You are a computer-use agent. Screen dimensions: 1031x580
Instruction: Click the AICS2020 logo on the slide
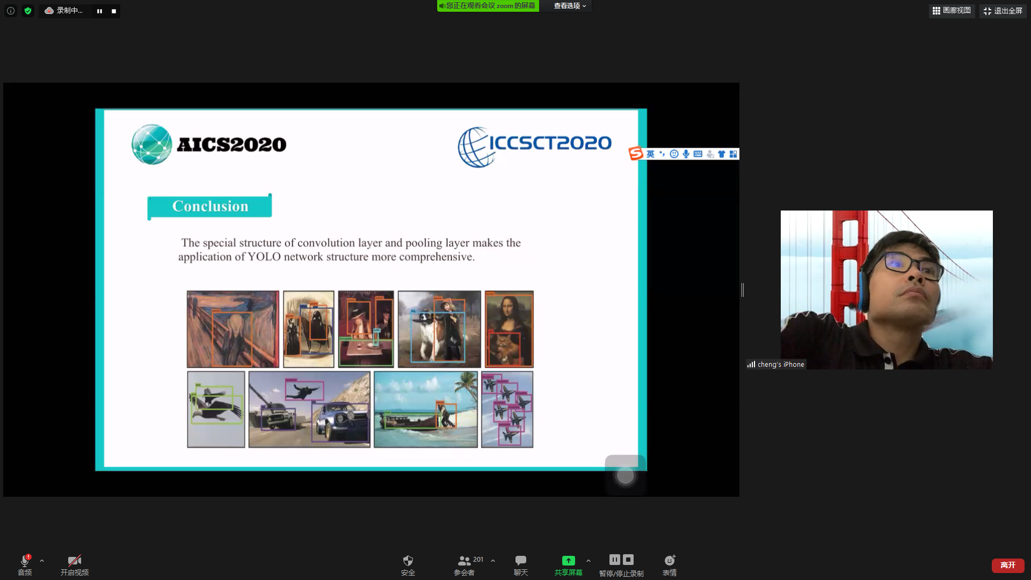(209, 144)
